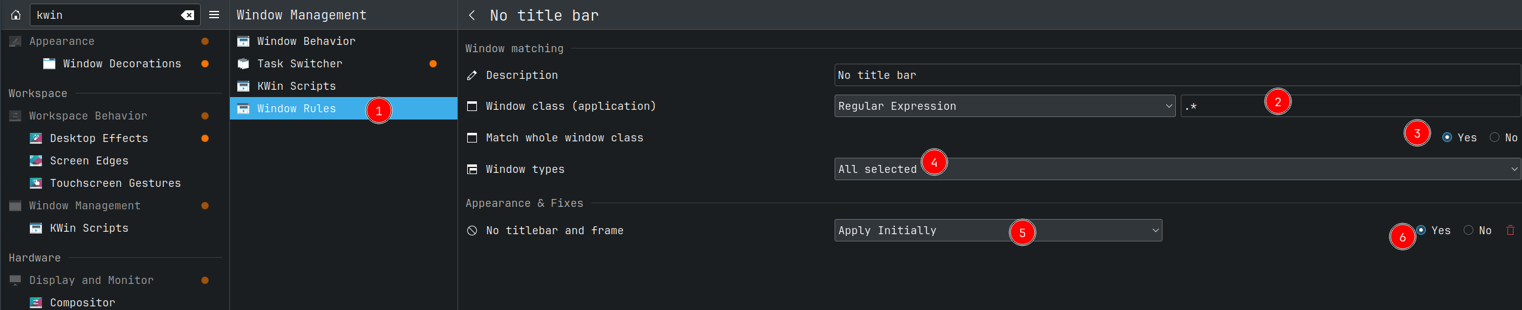Open the Apply Initially policy dropdown
This screenshot has height=310, width=1522.
[x=998, y=231]
